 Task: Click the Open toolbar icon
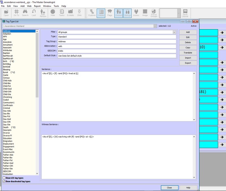pos(6,13)
